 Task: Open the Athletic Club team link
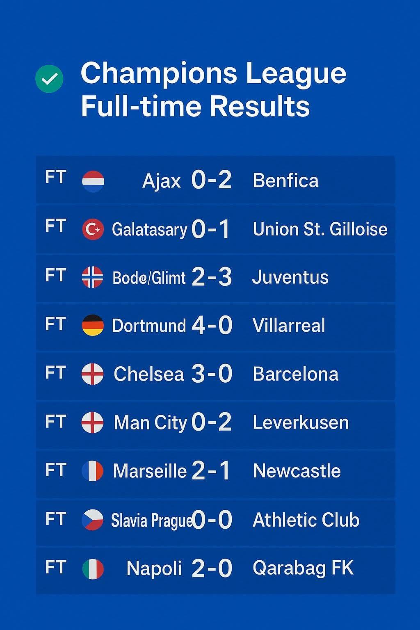click(x=306, y=520)
